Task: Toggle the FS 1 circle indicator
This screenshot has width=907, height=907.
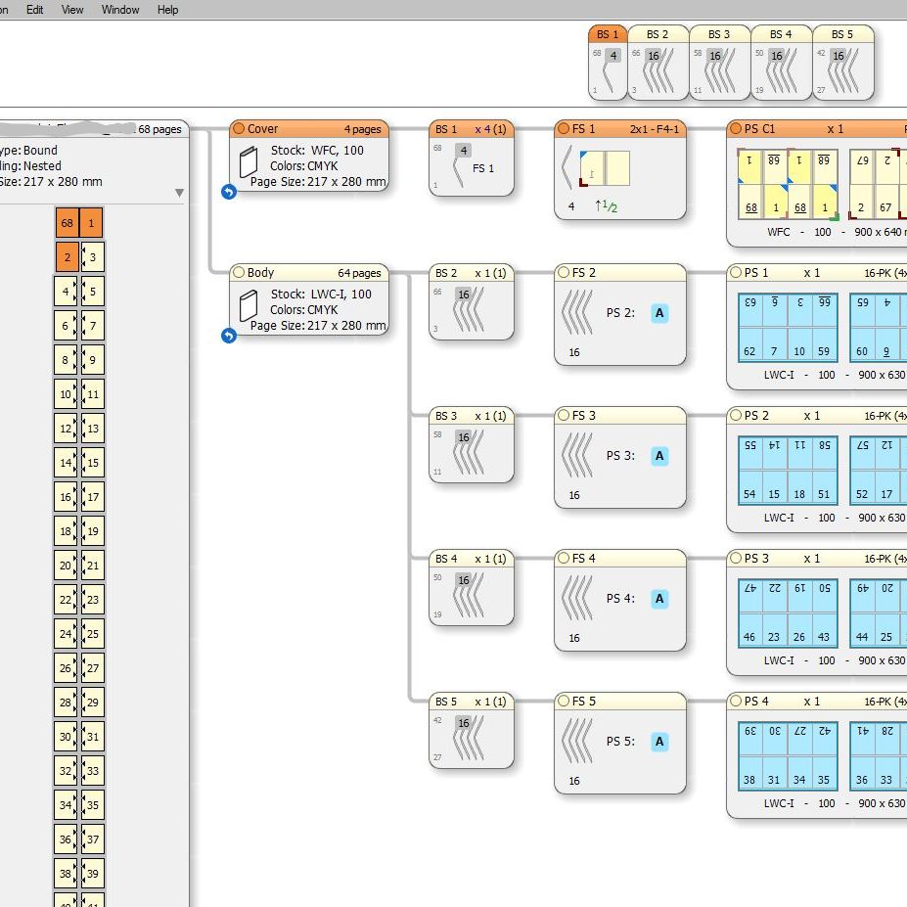Action: 563,128
